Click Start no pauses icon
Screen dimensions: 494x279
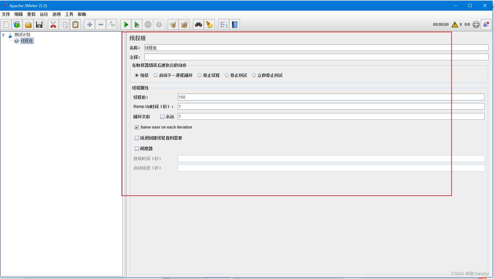[x=137, y=25]
